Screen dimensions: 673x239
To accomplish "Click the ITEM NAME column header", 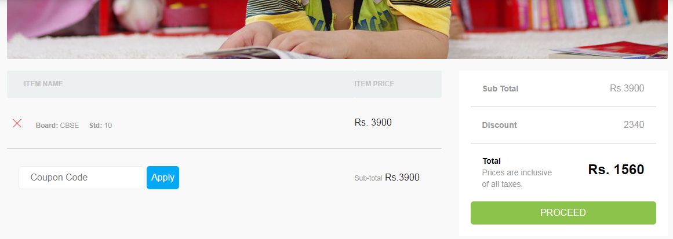I will click(x=43, y=84).
